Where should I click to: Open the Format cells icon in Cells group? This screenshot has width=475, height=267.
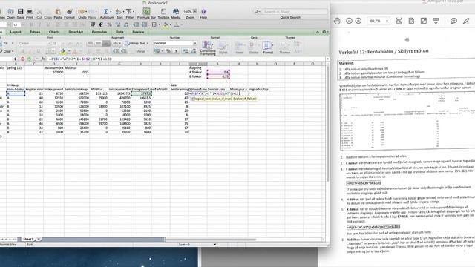[267, 45]
